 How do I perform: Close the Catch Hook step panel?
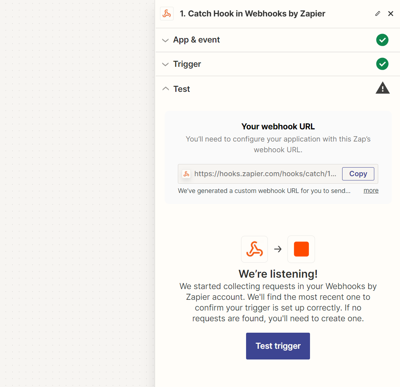[391, 14]
